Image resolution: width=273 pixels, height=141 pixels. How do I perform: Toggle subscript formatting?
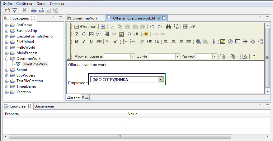[108, 42]
